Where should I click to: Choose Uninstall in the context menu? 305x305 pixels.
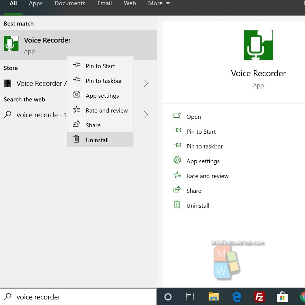pyautogui.click(x=100, y=140)
